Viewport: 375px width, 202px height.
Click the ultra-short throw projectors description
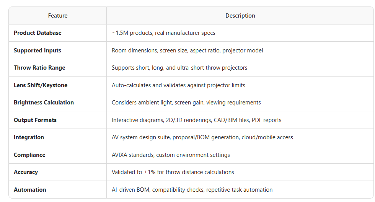pyautogui.click(x=179, y=68)
